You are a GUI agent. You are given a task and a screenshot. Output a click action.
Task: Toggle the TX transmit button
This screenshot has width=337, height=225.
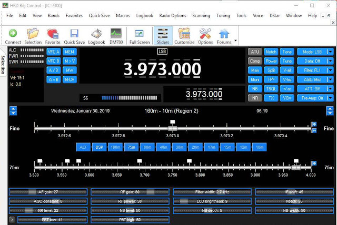click(271, 98)
